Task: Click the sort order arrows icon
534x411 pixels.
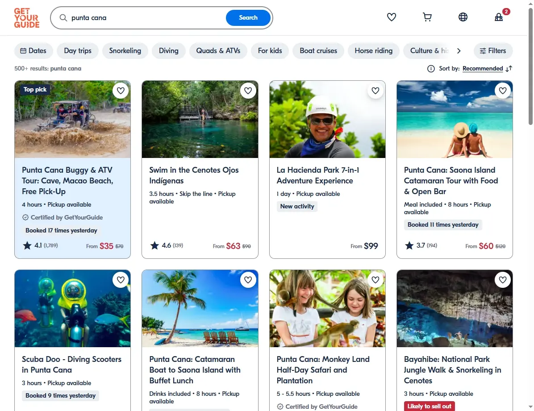Action: point(509,69)
